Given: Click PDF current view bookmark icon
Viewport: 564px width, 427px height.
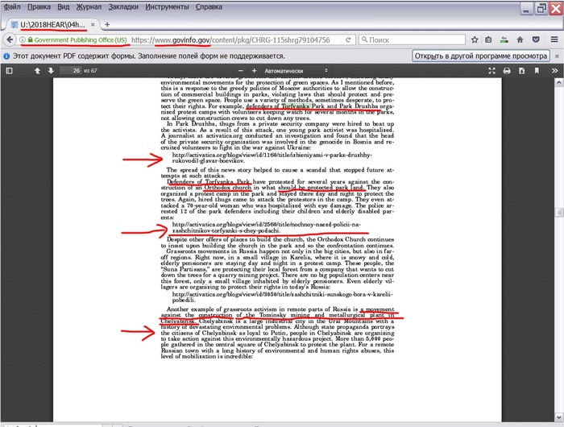Looking at the screenshot, I should (x=537, y=71).
